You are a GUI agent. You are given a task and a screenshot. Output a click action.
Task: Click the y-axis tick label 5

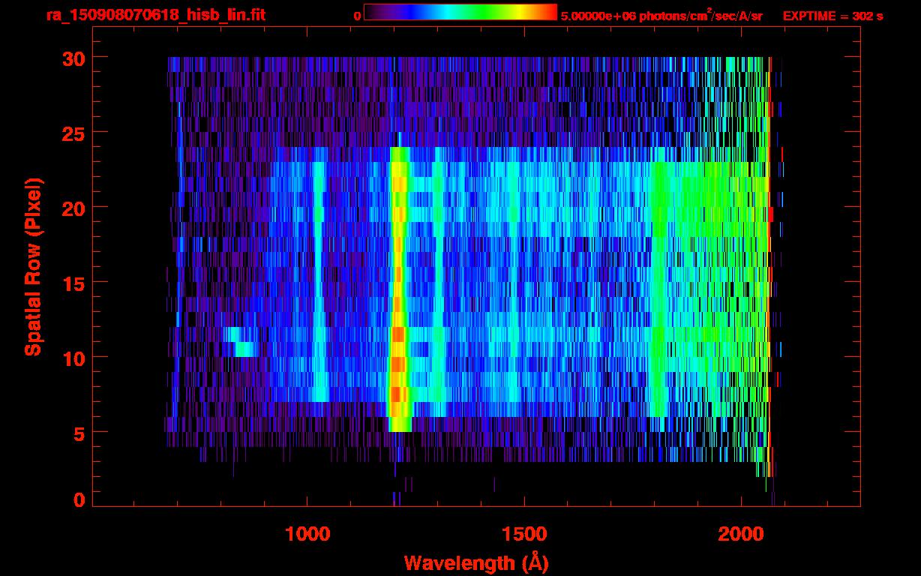click(77, 433)
